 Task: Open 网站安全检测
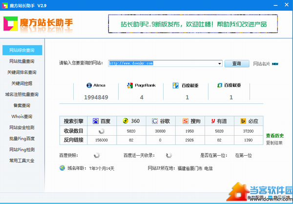(22, 127)
